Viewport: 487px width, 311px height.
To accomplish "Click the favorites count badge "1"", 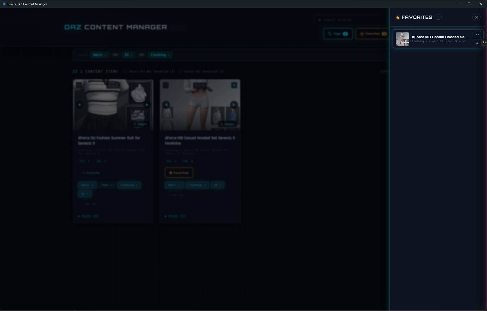I will coord(438,17).
